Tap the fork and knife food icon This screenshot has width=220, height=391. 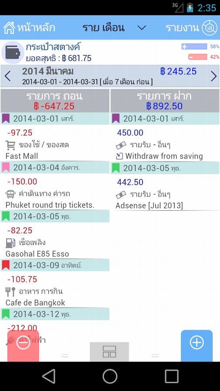[x=10, y=292]
